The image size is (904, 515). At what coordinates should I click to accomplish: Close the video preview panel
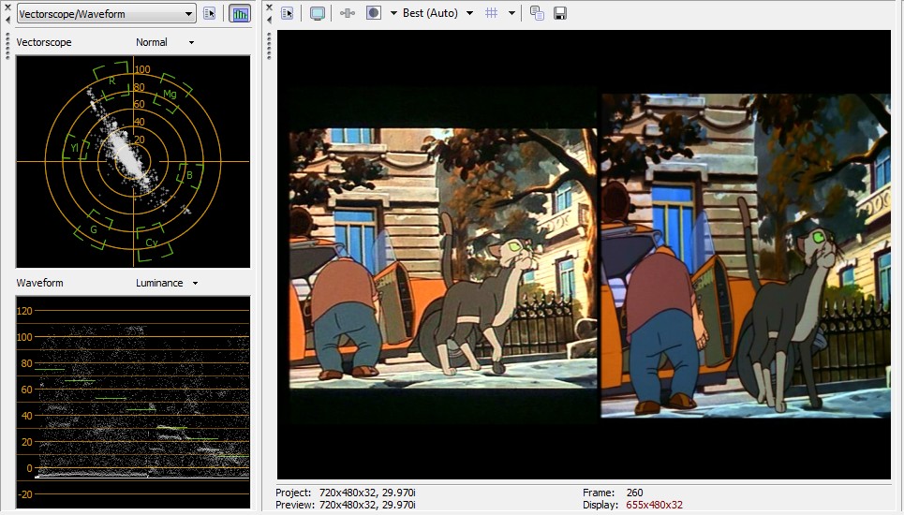click(x=269, y=7)
